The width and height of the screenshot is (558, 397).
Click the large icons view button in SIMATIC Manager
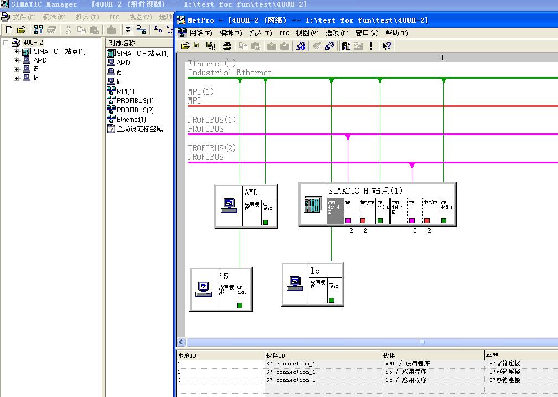158,29
